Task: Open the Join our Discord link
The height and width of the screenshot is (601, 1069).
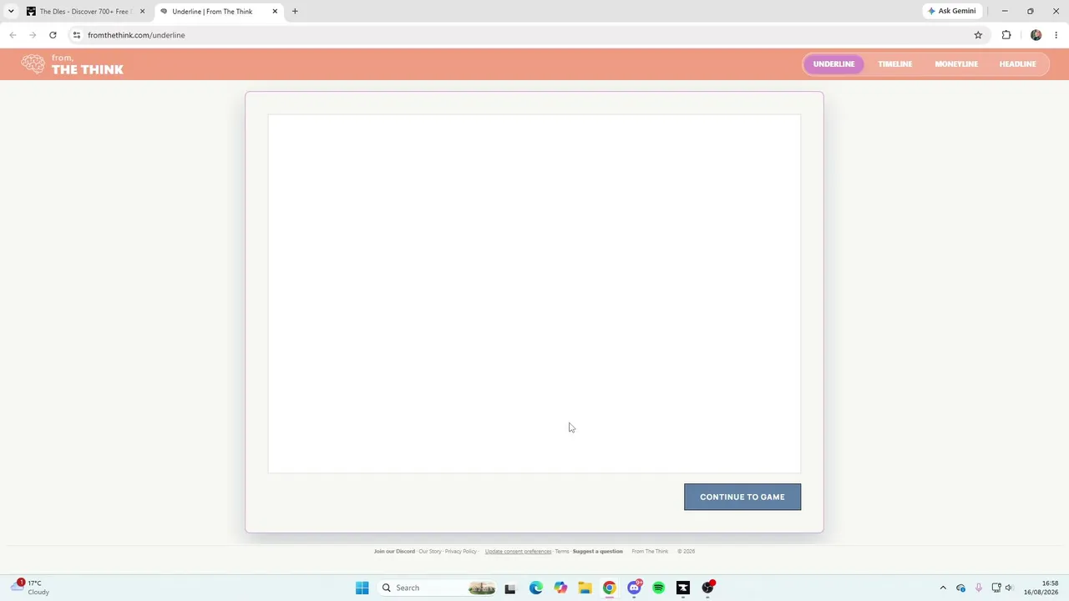Action: tap(394, 552)
